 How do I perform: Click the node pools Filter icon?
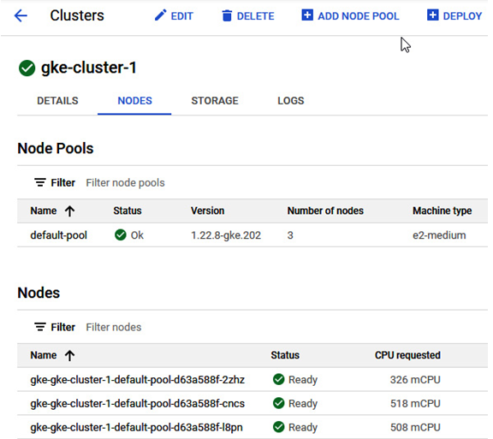pos(40,182)
